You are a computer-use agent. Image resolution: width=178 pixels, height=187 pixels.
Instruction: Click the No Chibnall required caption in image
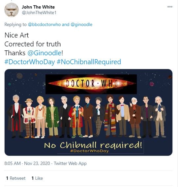93,145
